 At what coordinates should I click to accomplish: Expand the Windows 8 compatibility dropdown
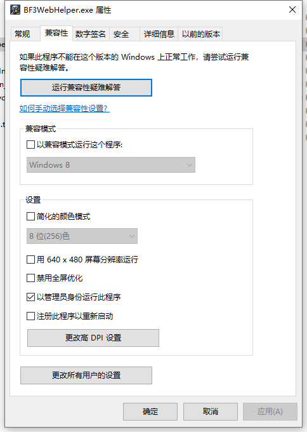pos(111,165)
